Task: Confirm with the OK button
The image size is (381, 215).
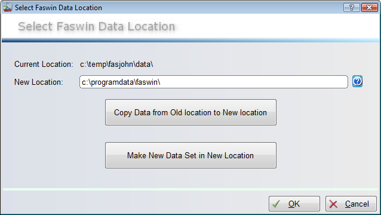Action: 294,204
